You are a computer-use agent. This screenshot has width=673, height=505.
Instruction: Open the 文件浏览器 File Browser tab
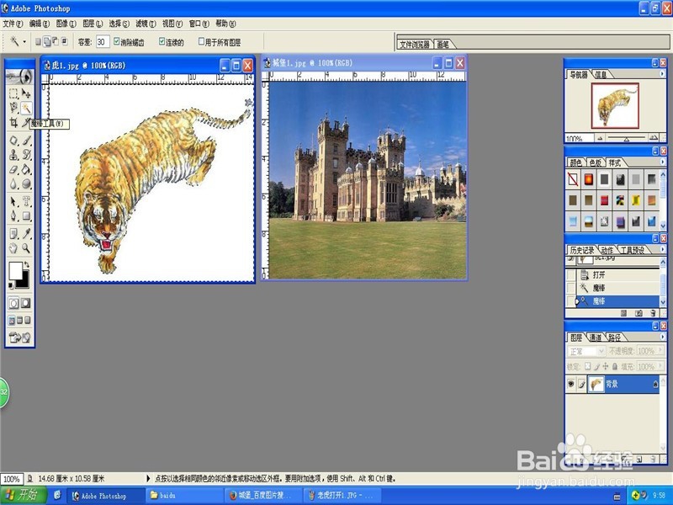click(415, 45)
